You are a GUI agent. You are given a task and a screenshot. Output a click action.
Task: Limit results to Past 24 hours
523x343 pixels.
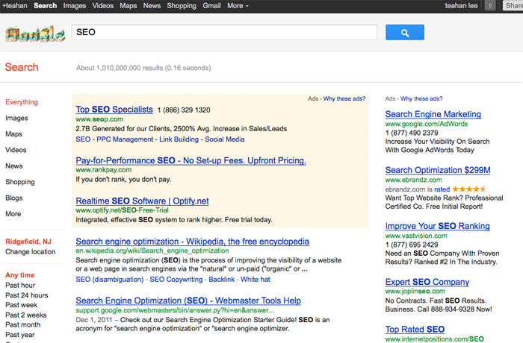[x=27, y=295]
